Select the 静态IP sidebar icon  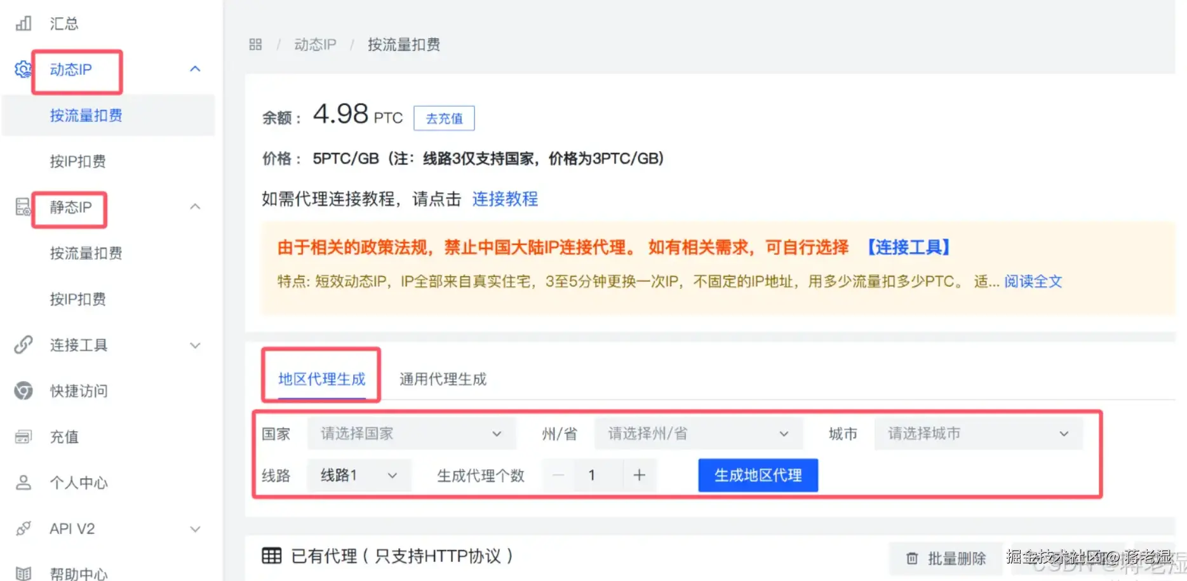(23, 206)
